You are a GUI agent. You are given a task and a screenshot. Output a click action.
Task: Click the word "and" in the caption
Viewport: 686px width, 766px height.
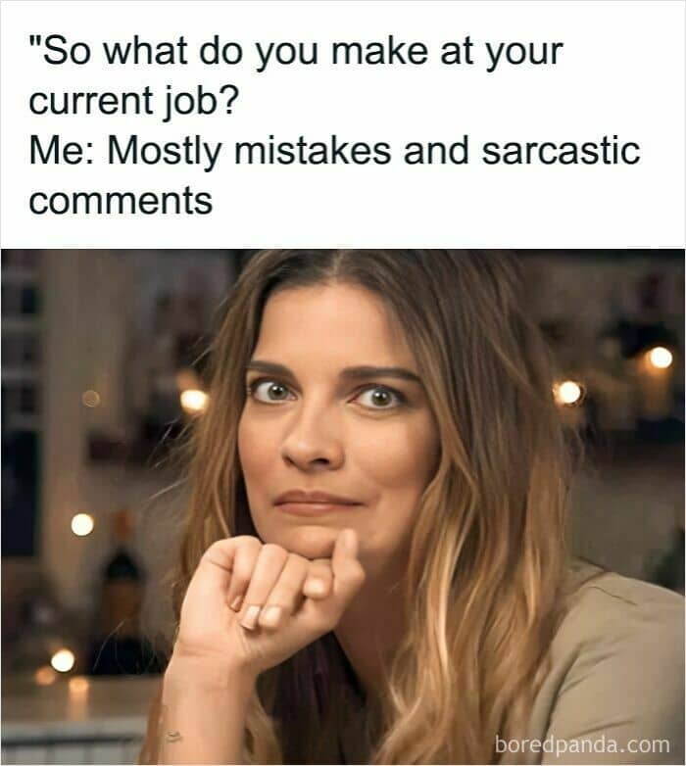(x=436, y=151)
